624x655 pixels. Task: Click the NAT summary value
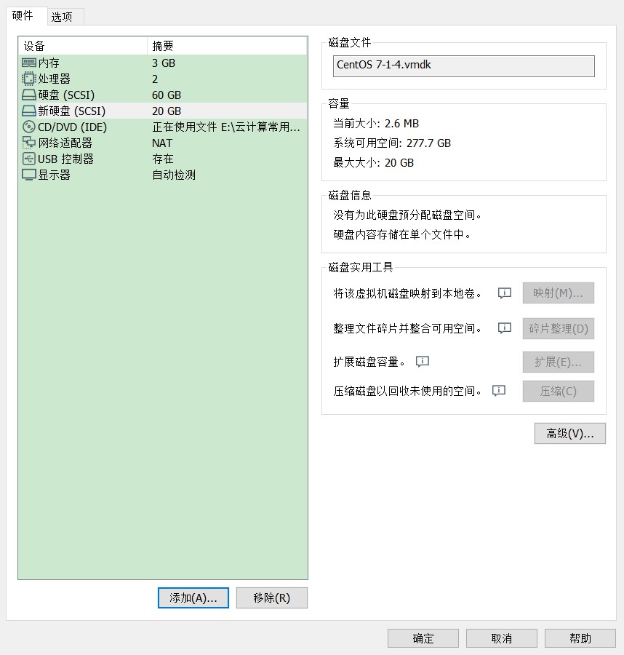pos(162,143)
